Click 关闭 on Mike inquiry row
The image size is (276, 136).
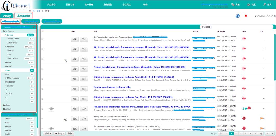click(84, 89)
